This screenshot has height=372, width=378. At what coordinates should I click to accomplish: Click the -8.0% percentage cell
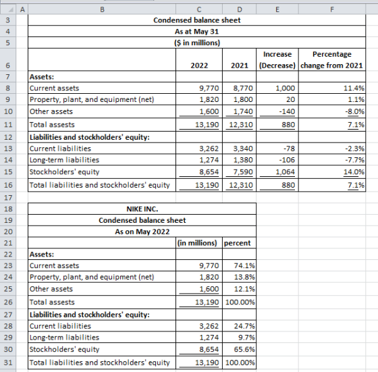click(332, 111)
